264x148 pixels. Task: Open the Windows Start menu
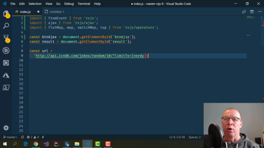click(5, 144)
